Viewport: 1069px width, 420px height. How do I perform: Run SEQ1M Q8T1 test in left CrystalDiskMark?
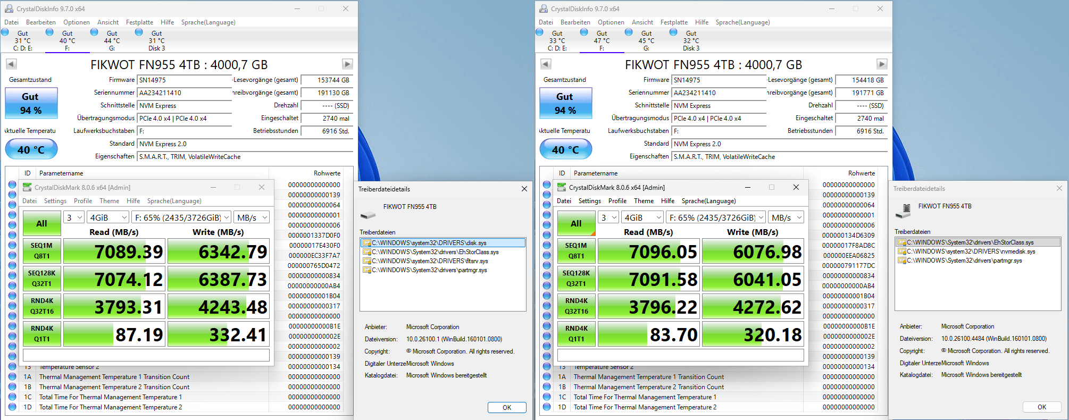41,251
